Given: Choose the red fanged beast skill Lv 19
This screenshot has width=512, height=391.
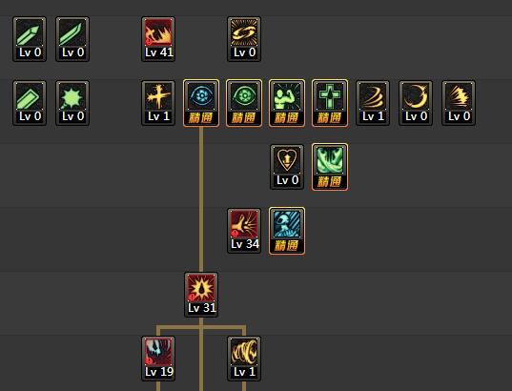Looking at the screenshot, I should click(x=158, y=359).
